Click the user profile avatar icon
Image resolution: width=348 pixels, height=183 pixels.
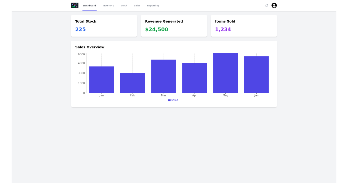click(x=274, y=5)
